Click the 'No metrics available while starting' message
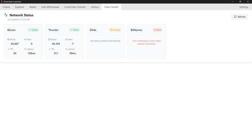 [x=105, y=41]
